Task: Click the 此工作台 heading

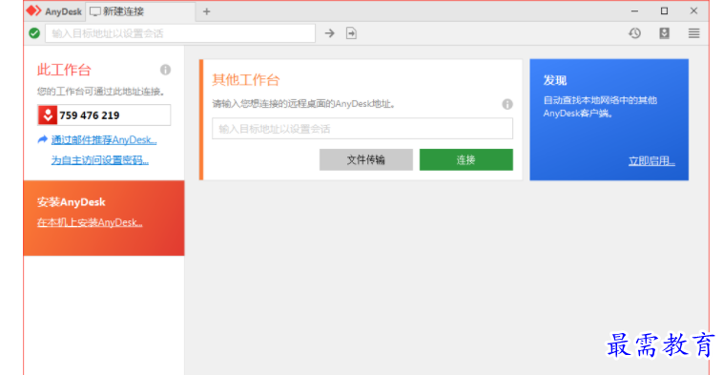Action: [64, 70]
